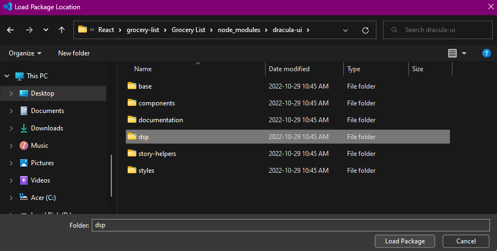Refresh the dracula-ui folder view

[x=366, y=30]
